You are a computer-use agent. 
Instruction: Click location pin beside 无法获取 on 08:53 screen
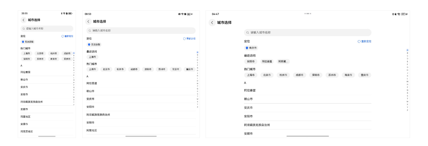point(89,45)
